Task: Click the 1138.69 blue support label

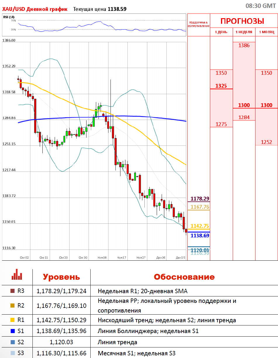Action: coord(200,235)
